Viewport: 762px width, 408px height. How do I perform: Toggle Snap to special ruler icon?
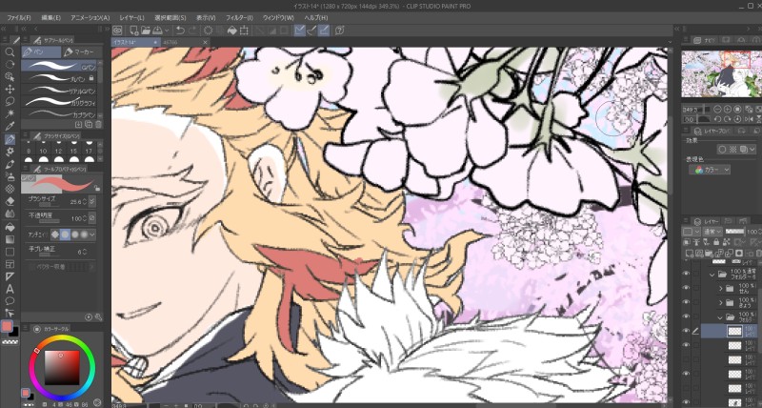pos(312,31)
